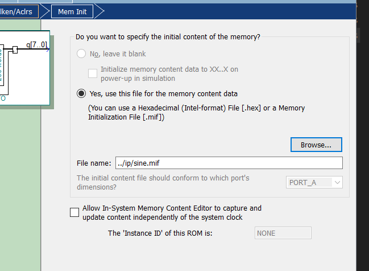Click the File name field with ../ip/sine.mif
This screenshot has height=271, width=369.
pyautogui.click(x=229, y=163)
